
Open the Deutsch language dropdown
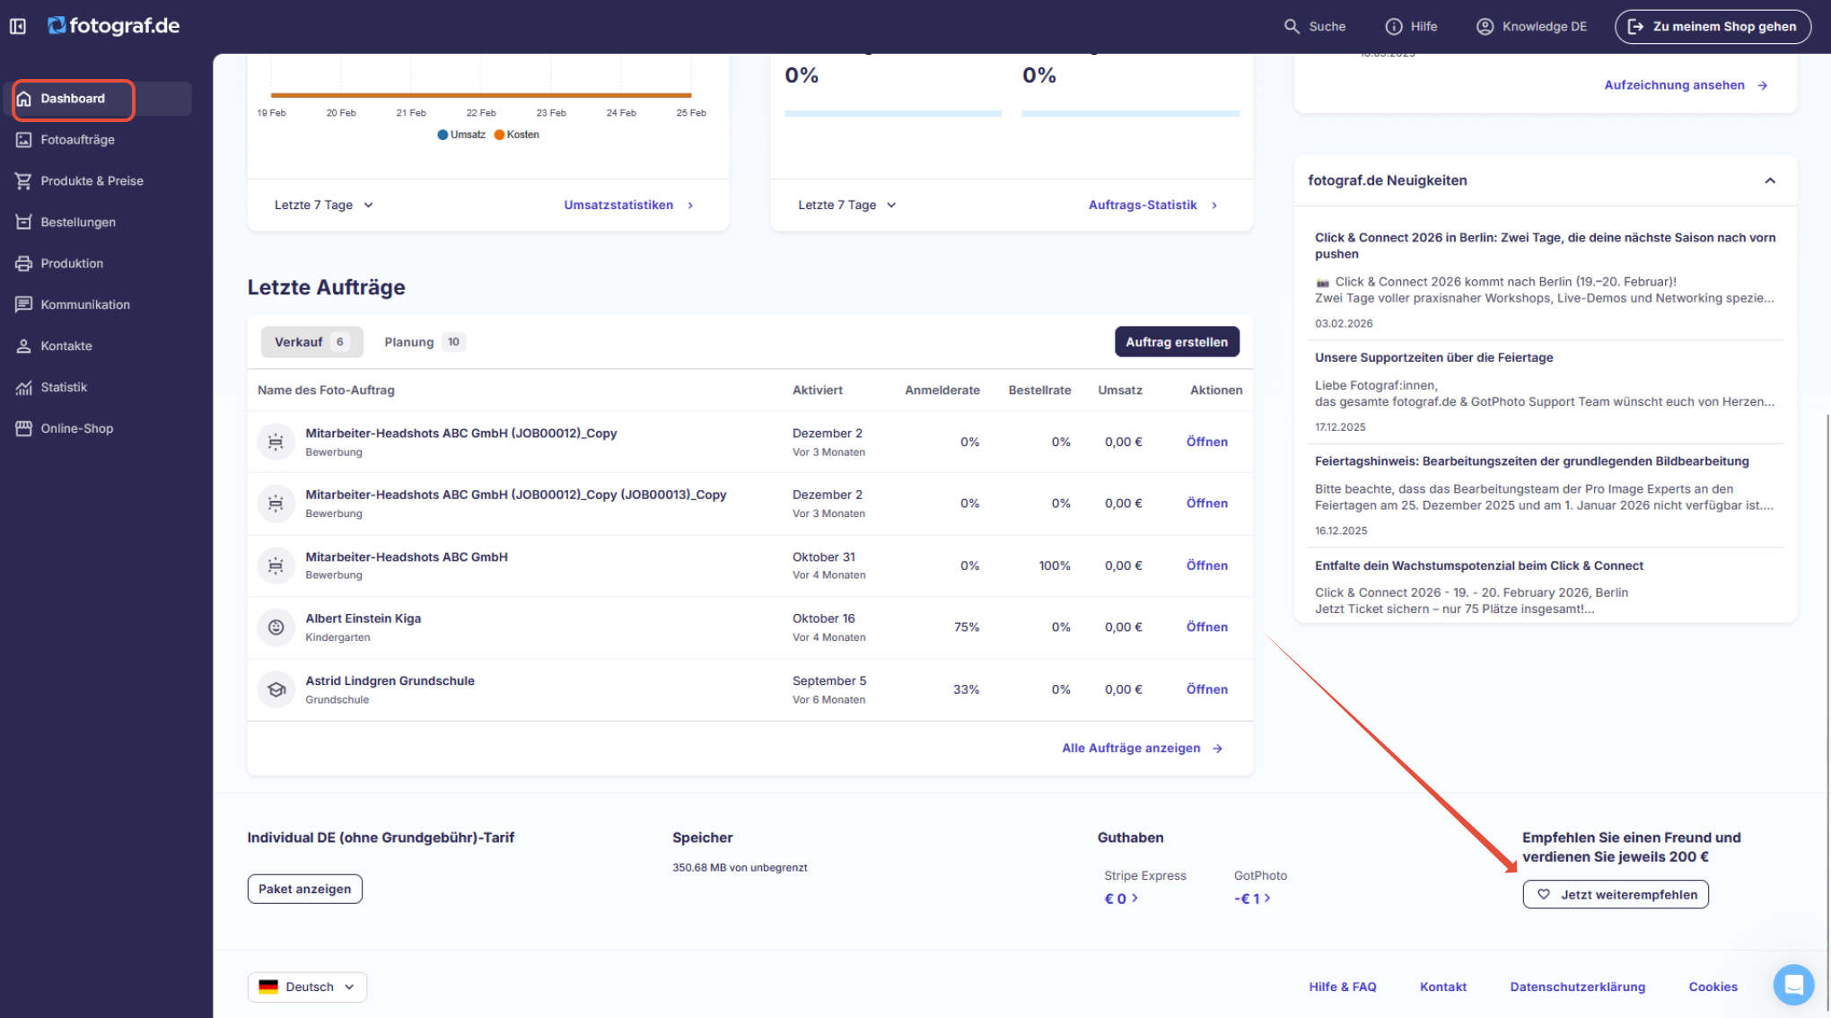coord(307,987)
